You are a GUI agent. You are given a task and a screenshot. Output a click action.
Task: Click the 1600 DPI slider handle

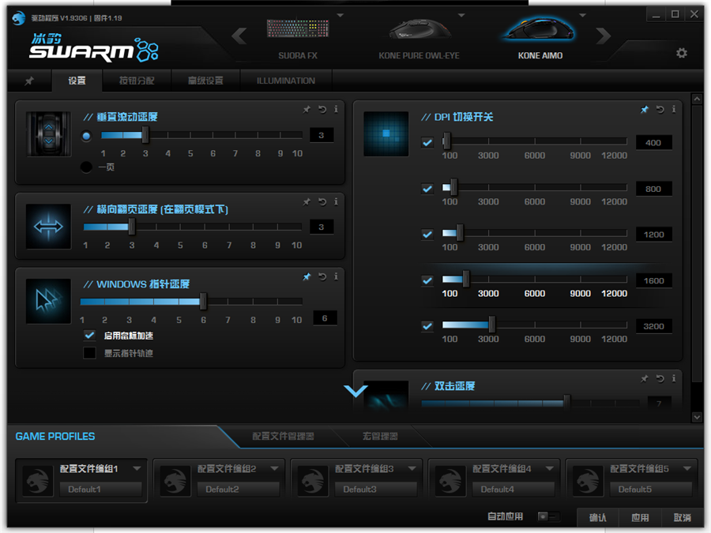point(466,280)
